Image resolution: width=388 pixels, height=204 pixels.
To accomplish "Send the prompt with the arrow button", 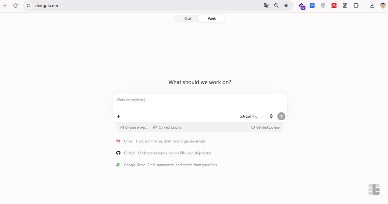I will (x=281, y=116).
